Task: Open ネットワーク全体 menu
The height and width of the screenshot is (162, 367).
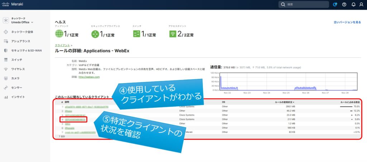Action: 22,32
